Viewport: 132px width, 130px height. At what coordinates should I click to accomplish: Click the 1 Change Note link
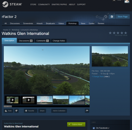[97, 77]
